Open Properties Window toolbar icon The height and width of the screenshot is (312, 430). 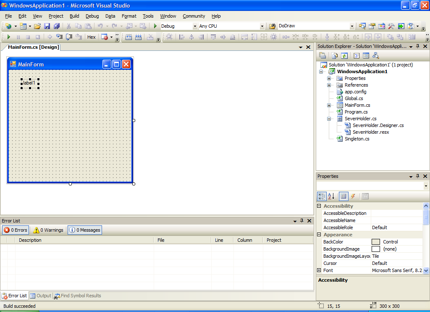pyautogui.click(x=372, y=26)
